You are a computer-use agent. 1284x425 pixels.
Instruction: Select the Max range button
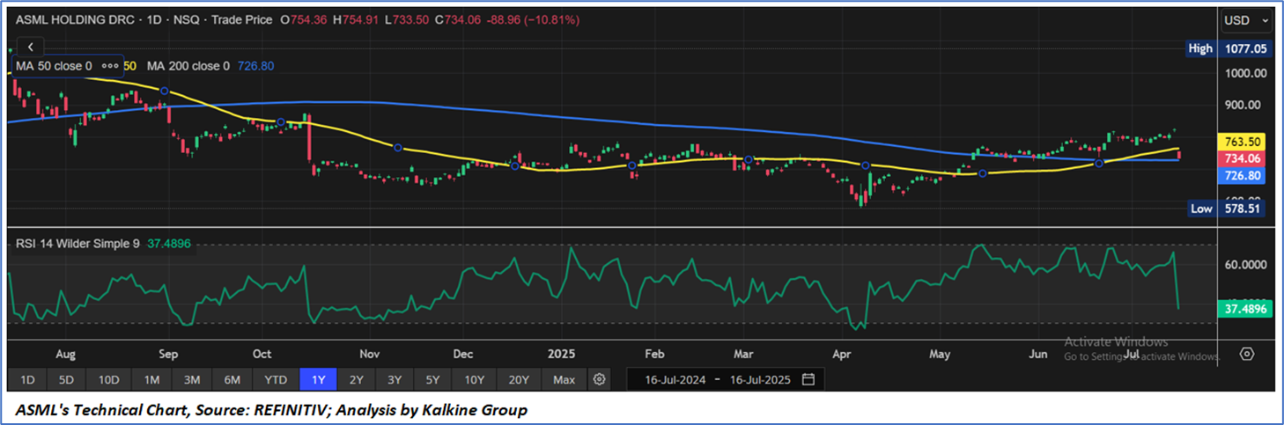coord(564,379)
